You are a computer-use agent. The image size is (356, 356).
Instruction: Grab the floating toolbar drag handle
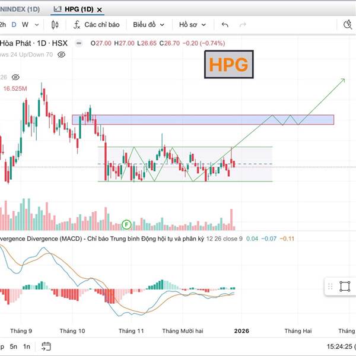coord(330,287)
